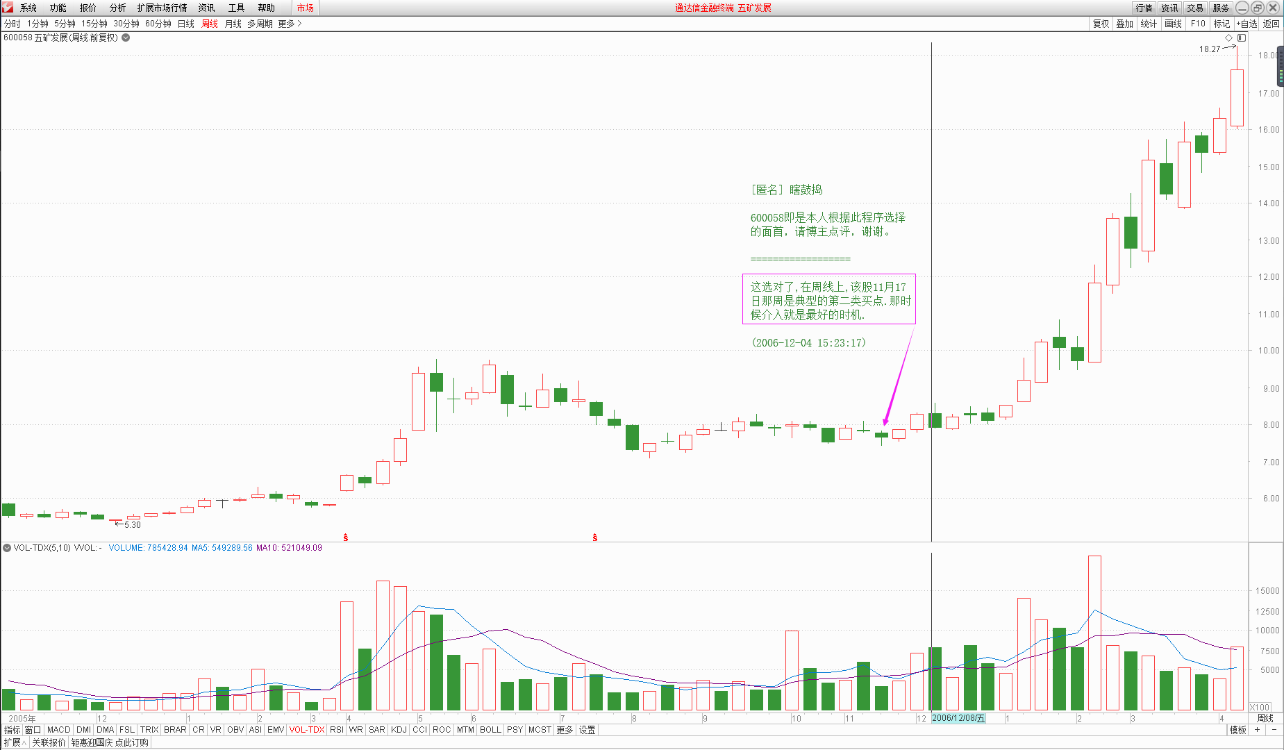Click the diamond marker icon above the chart
The width and height of the screenshot is (1284, 750).
(x=1228, y=37)
